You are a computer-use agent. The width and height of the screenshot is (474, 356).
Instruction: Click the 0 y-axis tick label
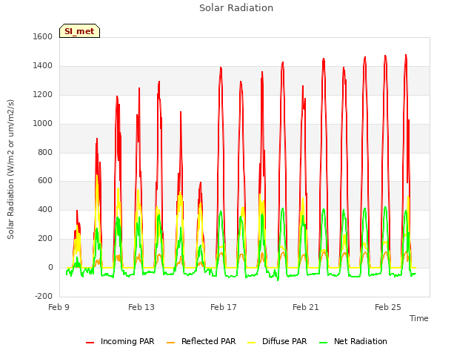coord(50,268)
